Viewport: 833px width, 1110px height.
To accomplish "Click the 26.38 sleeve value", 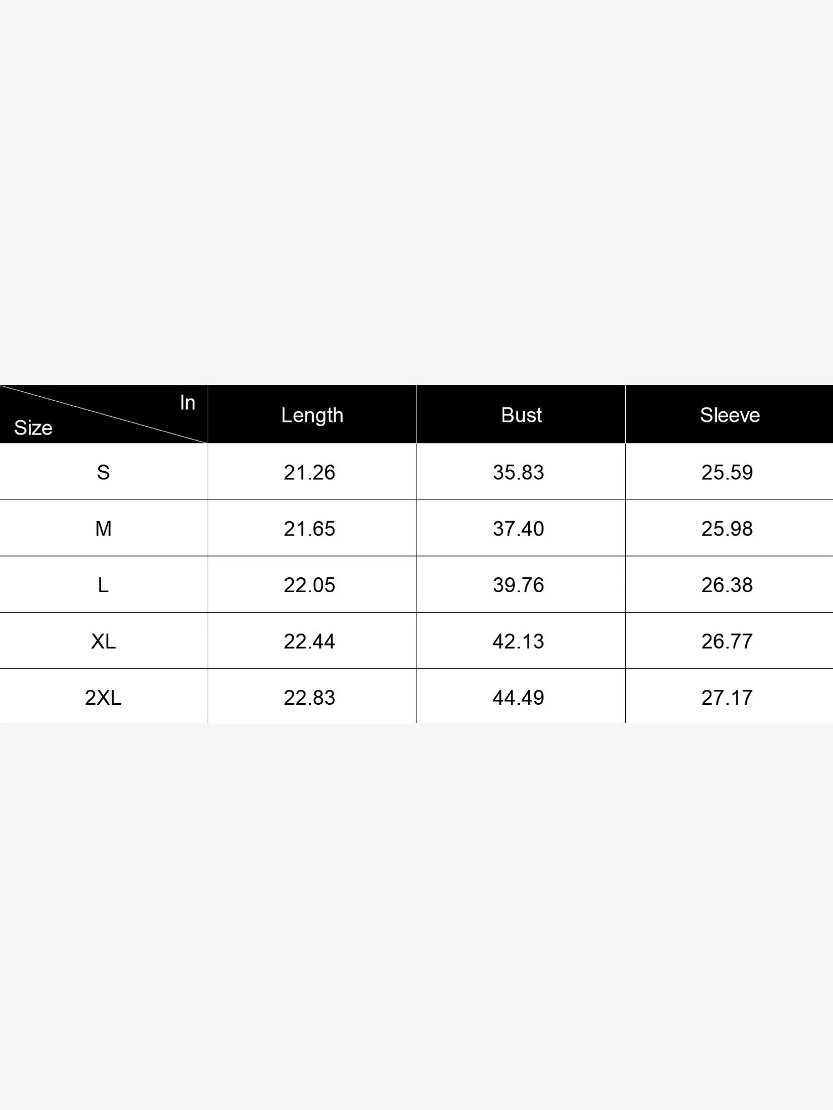I will point(727,585).
